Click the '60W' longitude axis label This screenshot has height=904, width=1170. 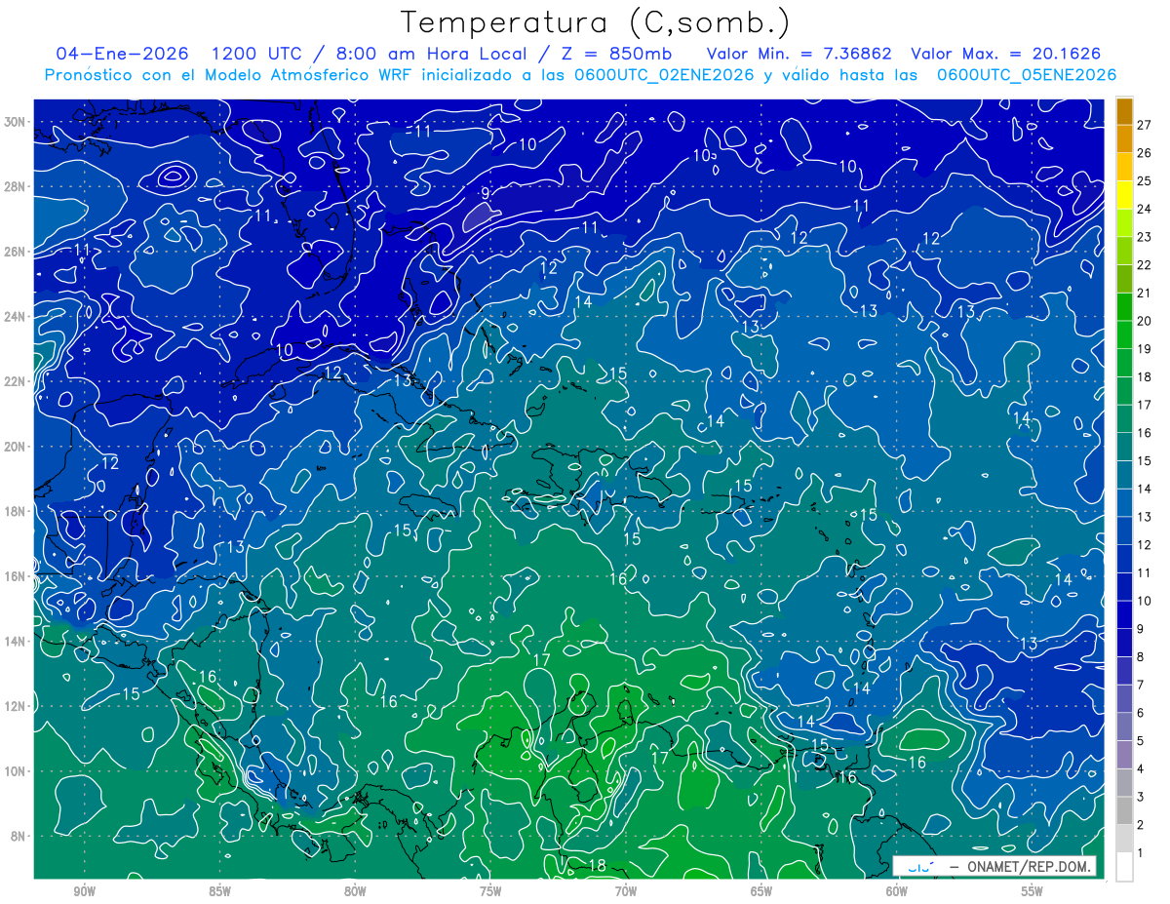[897, 891]
